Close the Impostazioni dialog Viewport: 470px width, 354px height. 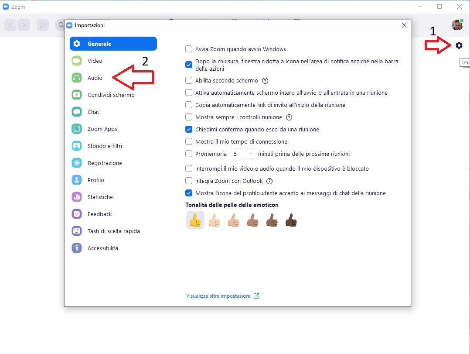coord(404,25)
